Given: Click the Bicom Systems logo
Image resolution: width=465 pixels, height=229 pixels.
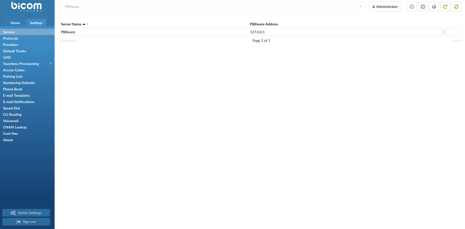Looking at the screenshot, I should tap(26, 6).
